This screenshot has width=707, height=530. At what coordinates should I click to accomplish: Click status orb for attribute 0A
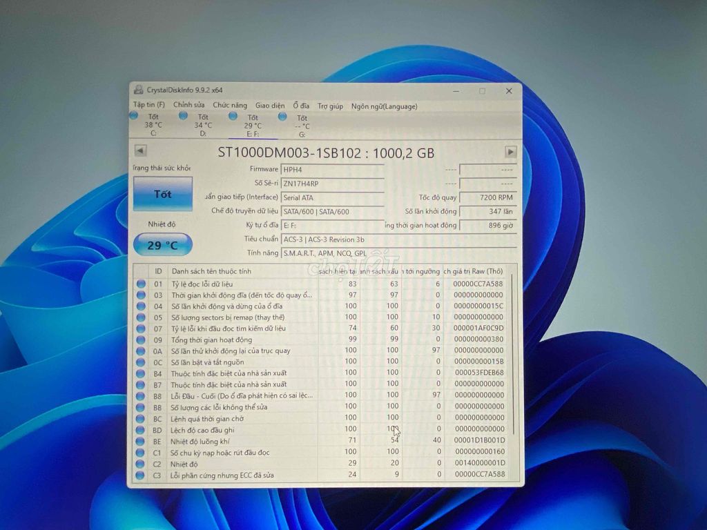click(141, 351)
